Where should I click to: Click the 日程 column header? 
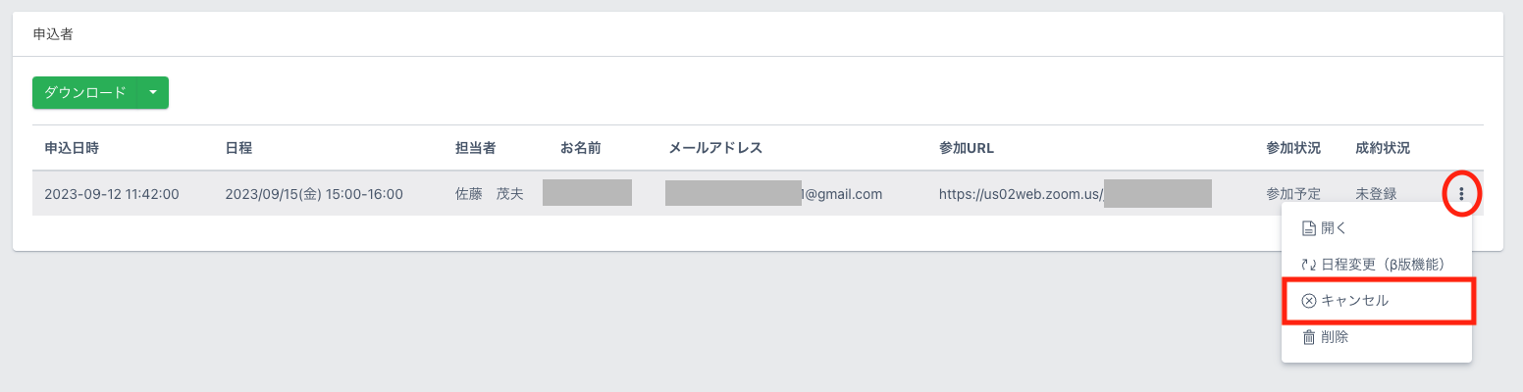(x=238, y=148)
